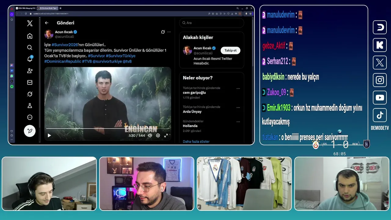Open the More circle icon in X sidebar

[x=30, y=117]
